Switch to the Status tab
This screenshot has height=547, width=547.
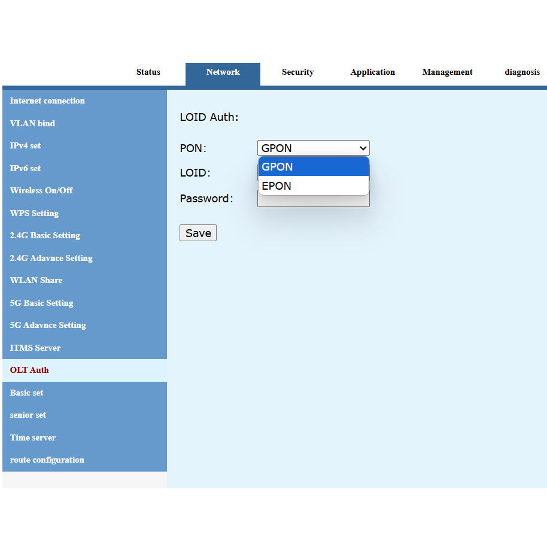148,72
